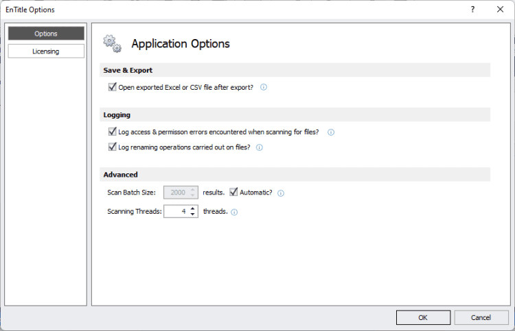Click info icon beside renaming operations logging
515x331 pixels.
260,147
